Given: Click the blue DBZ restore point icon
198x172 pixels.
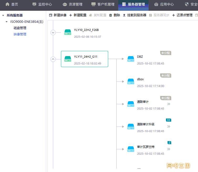Looking at the screenshot, I should click(131, 59).
